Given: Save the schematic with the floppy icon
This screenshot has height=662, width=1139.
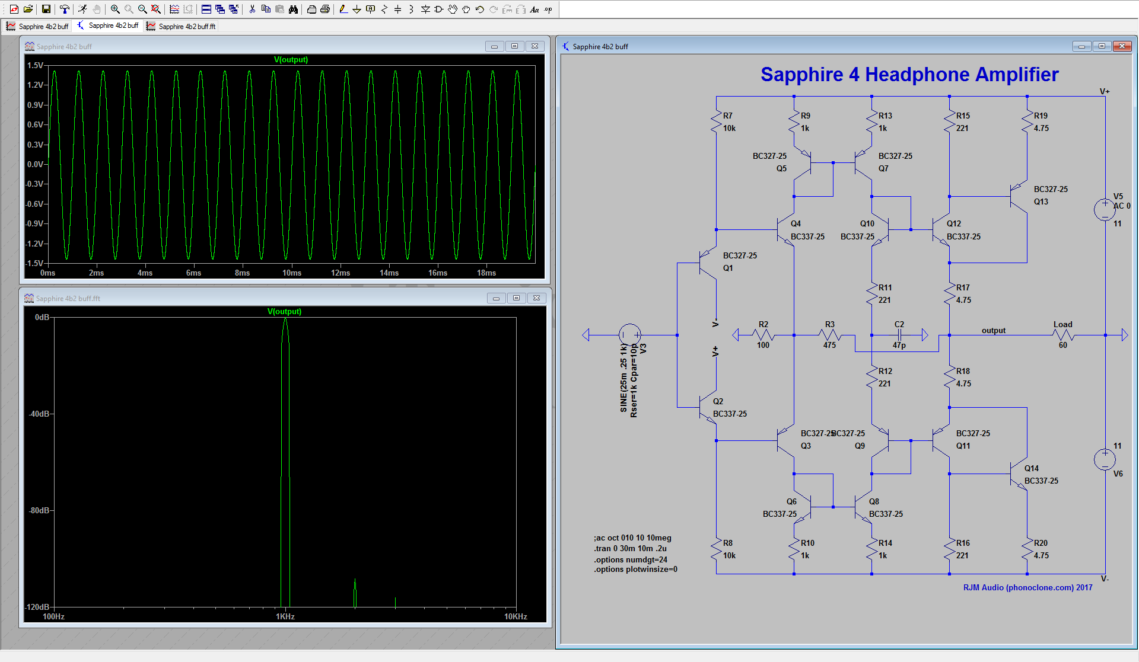Looking at the screenshot, I should click(46, 9).
